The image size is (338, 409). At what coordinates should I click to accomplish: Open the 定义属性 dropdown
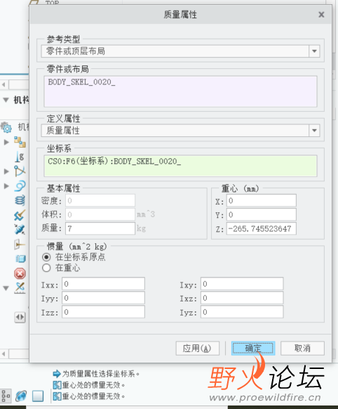(314, 131)
